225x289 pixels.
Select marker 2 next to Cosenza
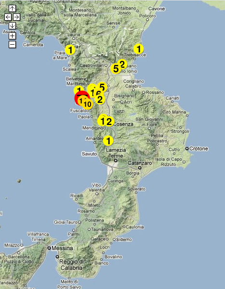[x=109, y=122]
